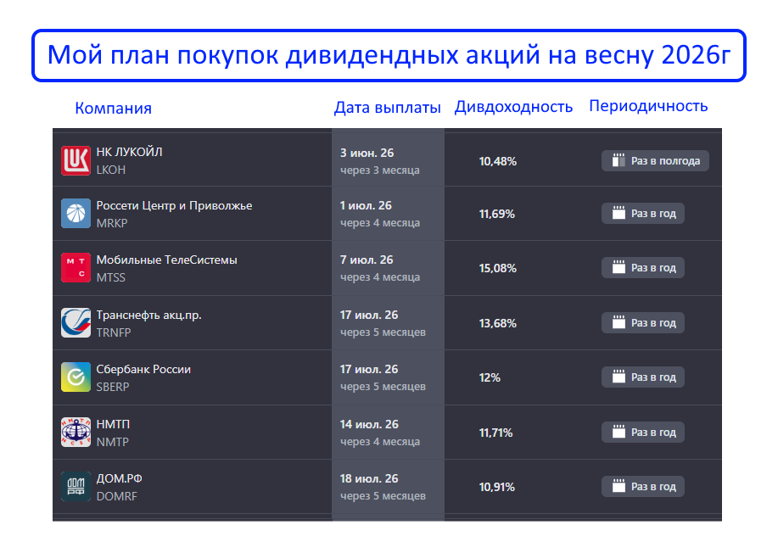Click через 3 месяца under Lukoil date

click(379, 170)
